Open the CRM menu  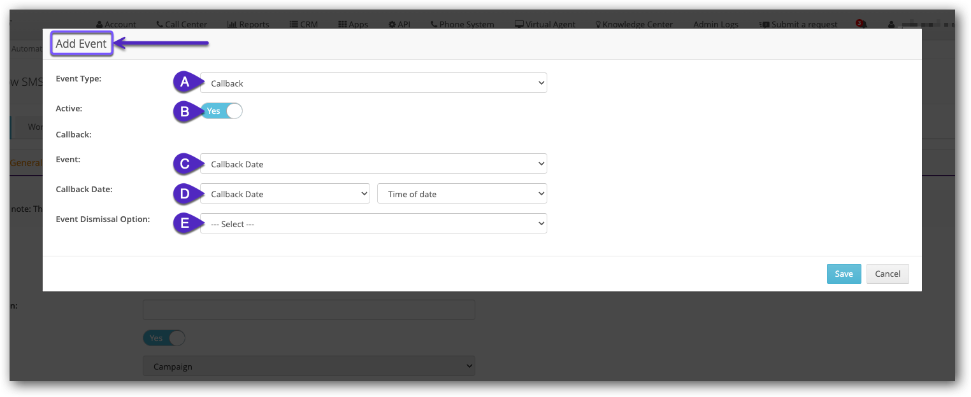tap(303, 24)
